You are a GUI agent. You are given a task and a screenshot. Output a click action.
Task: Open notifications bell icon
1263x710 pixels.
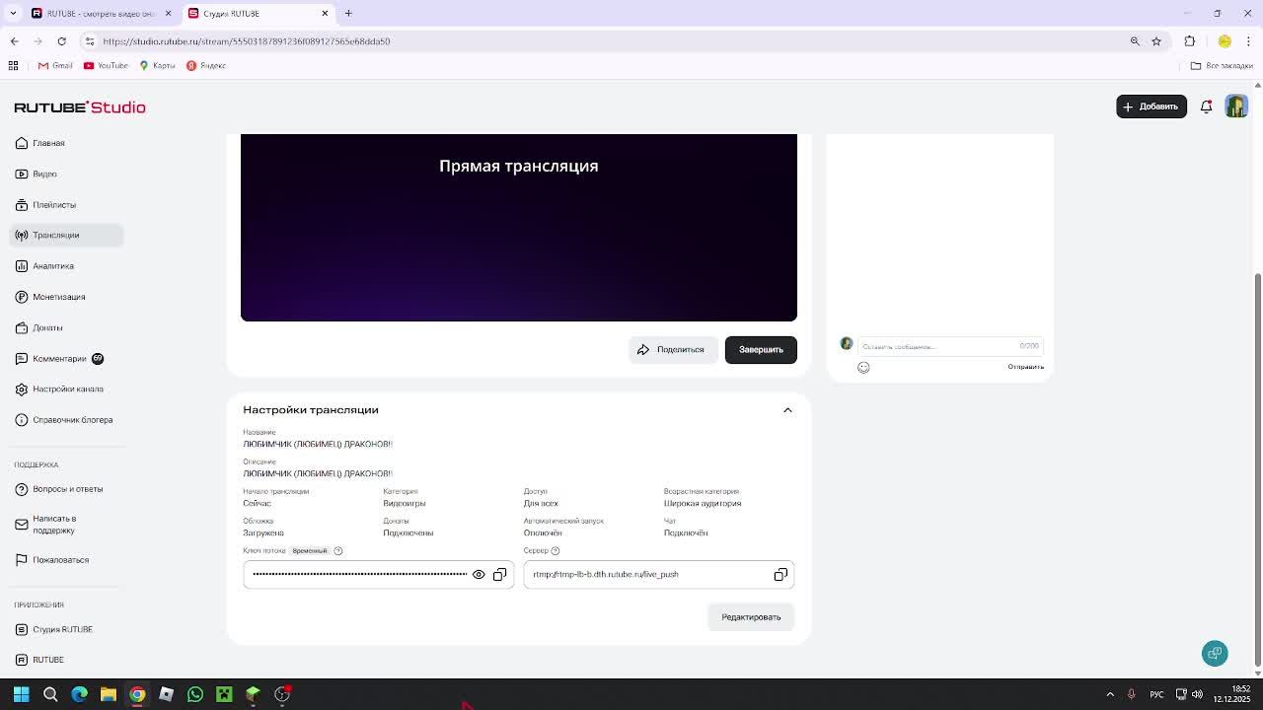(x=1206, y=106)
